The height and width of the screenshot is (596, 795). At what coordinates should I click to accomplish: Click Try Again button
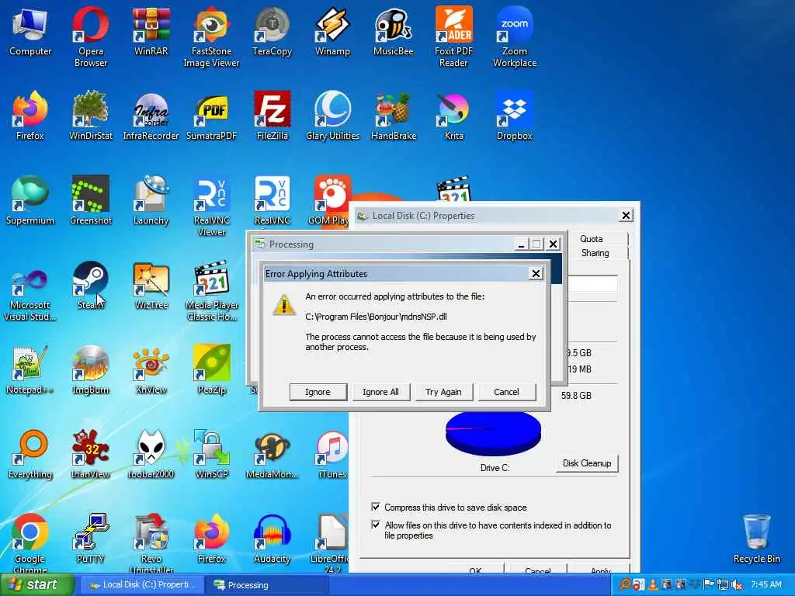[443, 392]
